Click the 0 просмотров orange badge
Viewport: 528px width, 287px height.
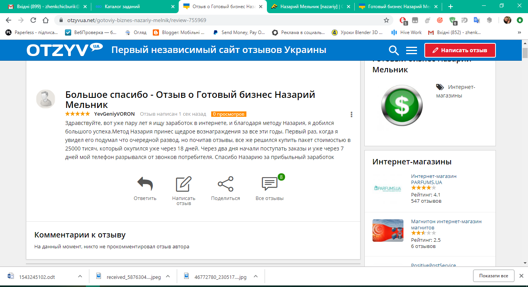pyautogui.click(x=229, y=114)
